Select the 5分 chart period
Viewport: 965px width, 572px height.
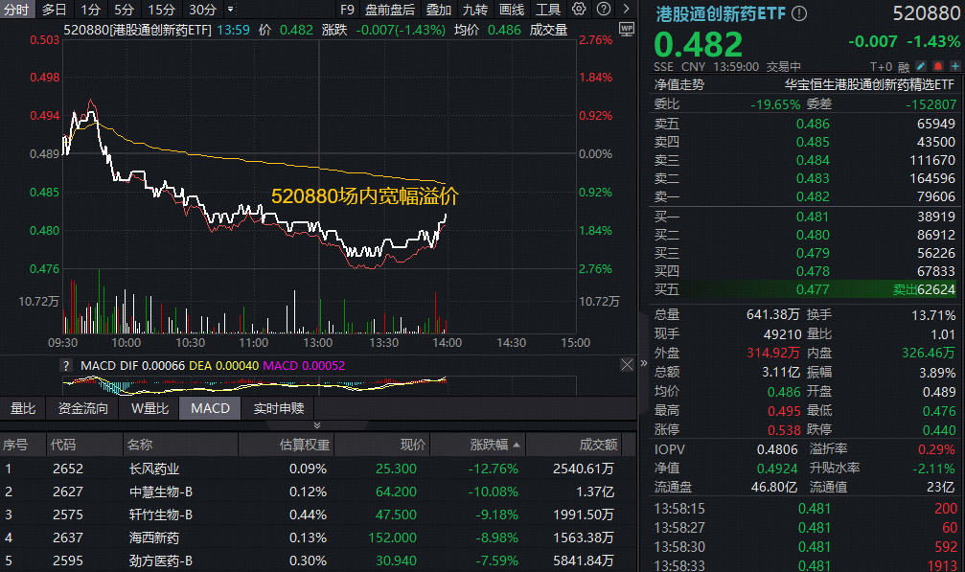tap(123, 9)
